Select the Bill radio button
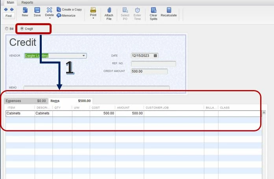The image size is (274, 179). point(7,29)
